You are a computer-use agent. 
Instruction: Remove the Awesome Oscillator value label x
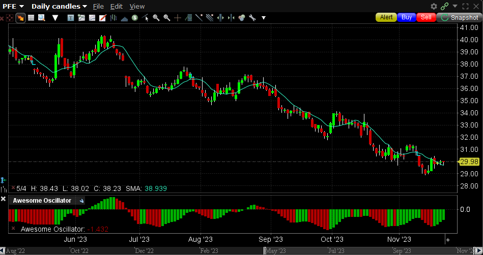tap(13, 229)
